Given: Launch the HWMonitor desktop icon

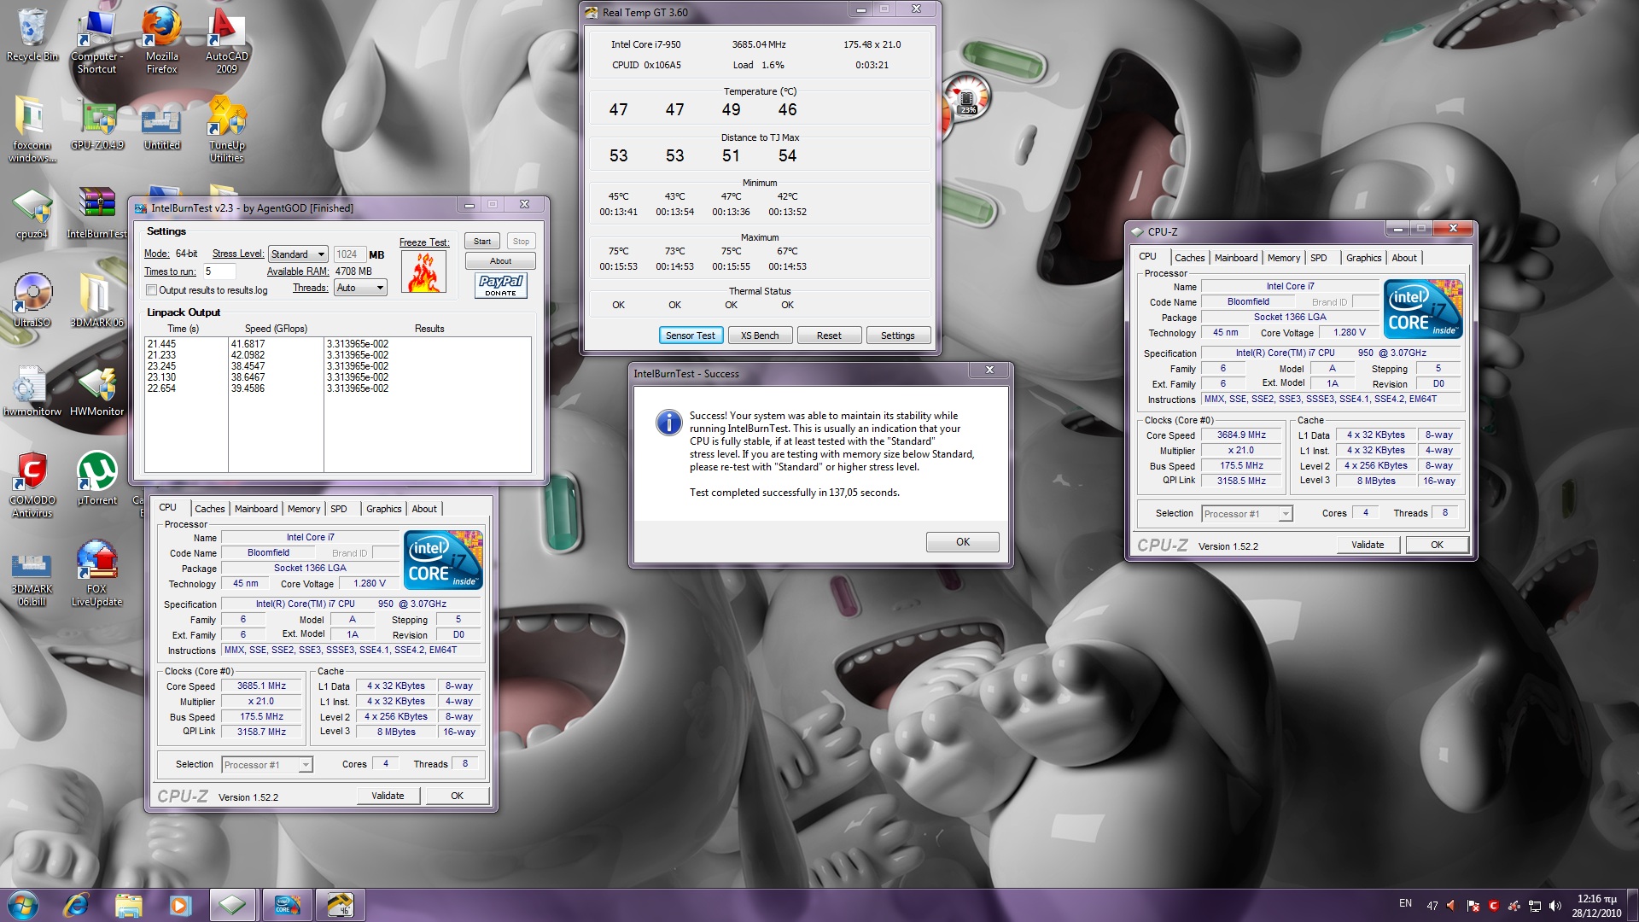Looking at the screenshot, I should [x=97, y=390].
